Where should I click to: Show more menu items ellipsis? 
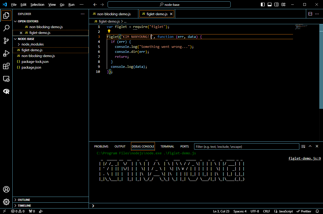click(82, 4)
